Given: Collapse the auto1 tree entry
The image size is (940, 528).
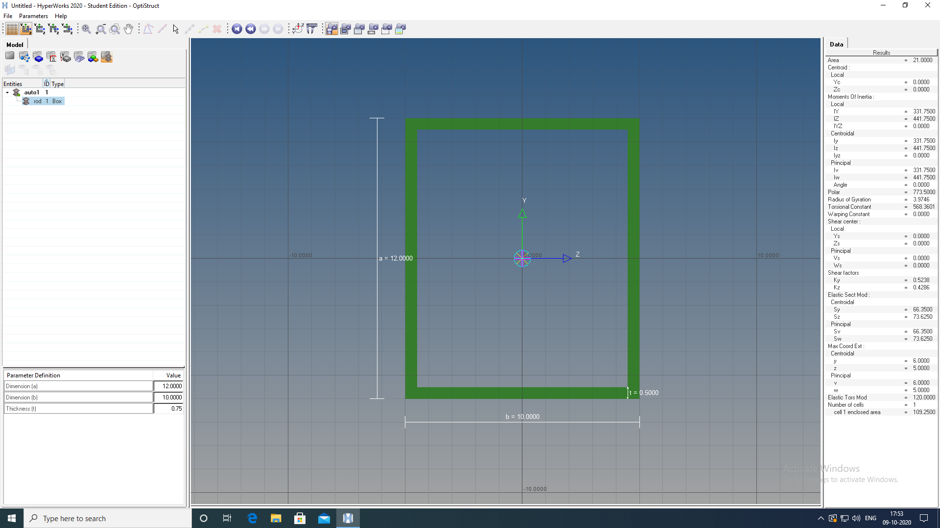Looking at the screenshot, I should click(x=7, y=92).
